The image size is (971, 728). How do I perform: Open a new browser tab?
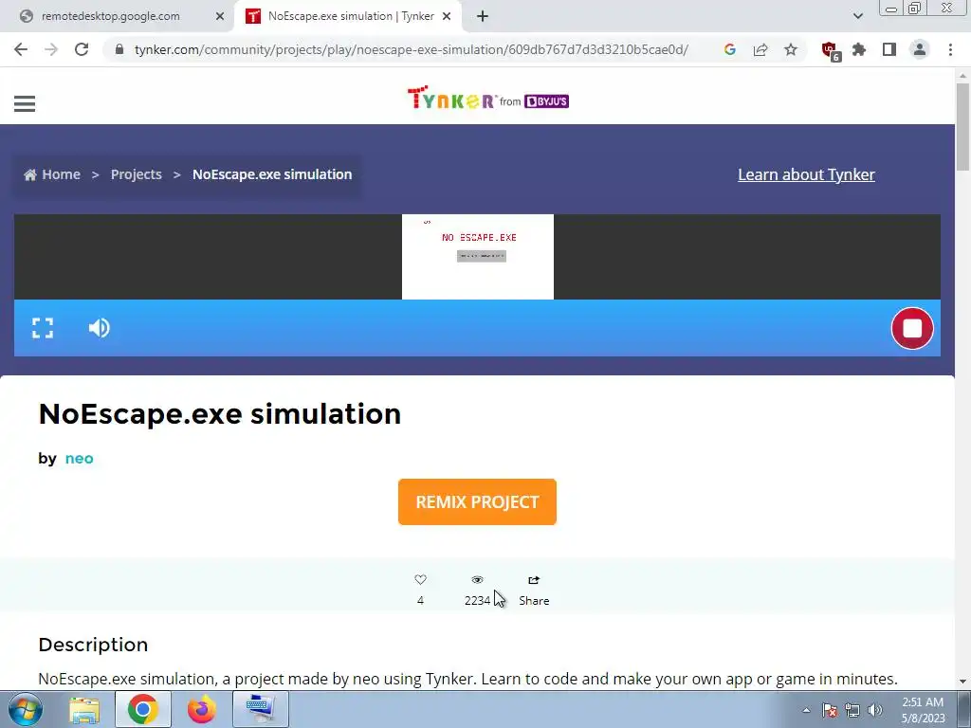[483, 17]
